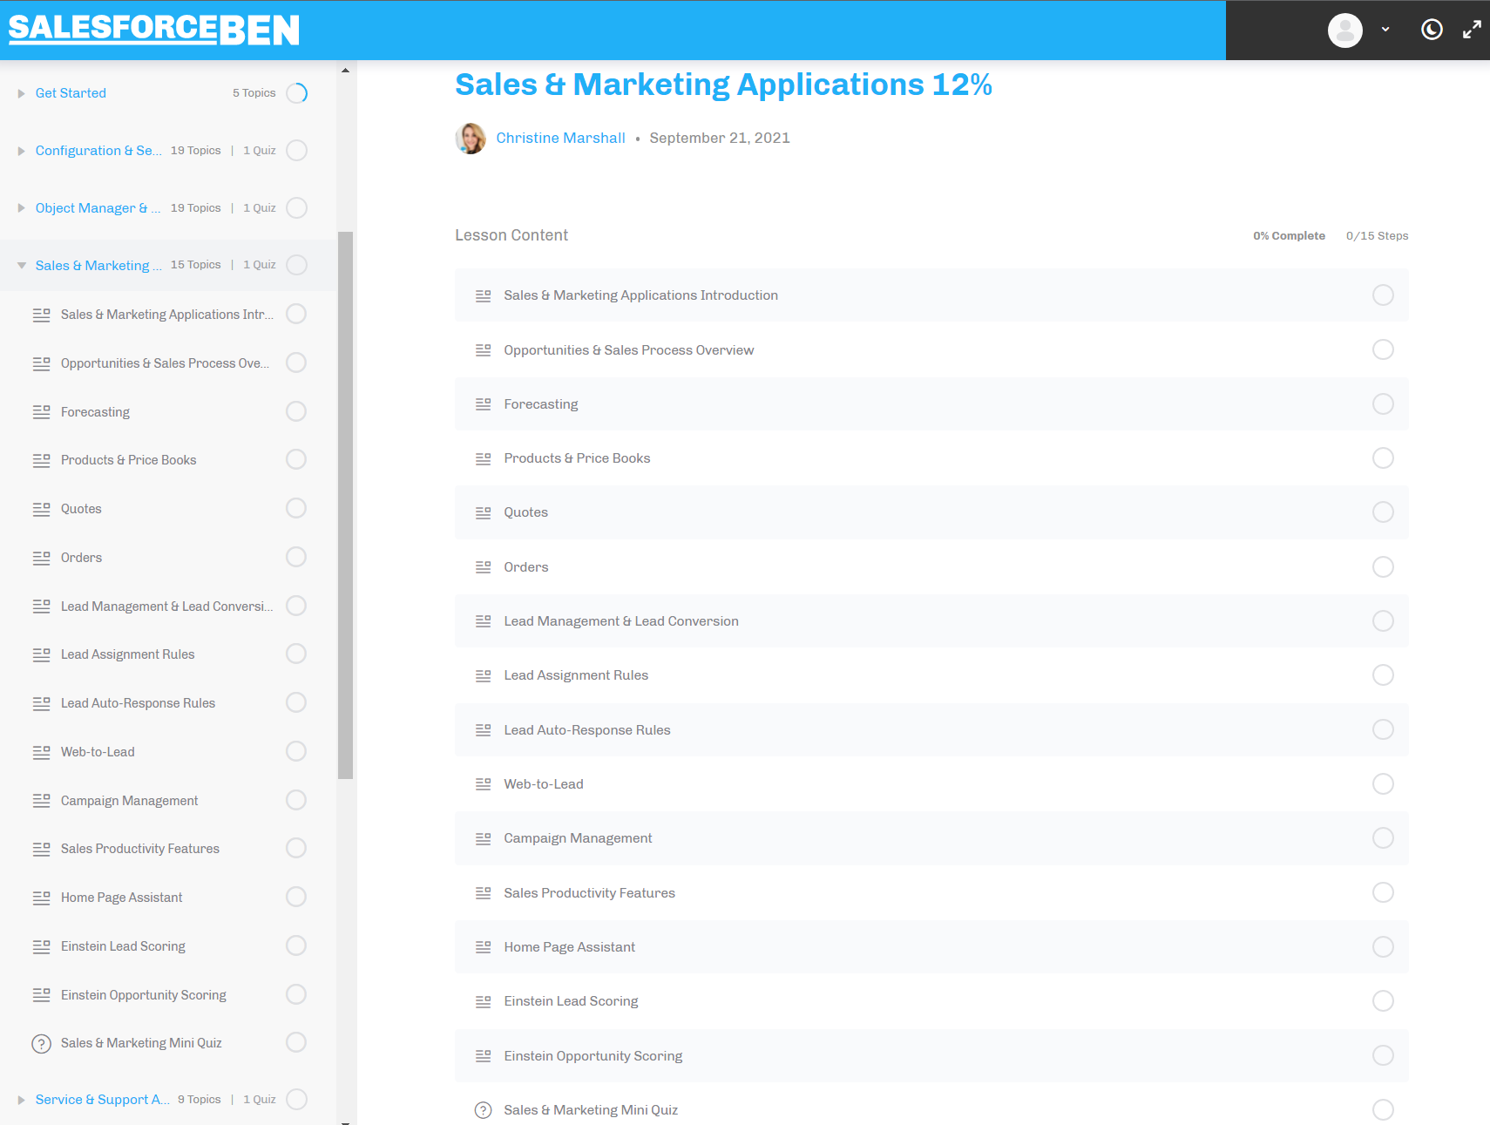This screenshot has height=1125, width=1490.
Task: Open Get Started section link
Action: [x=71, y=93]
